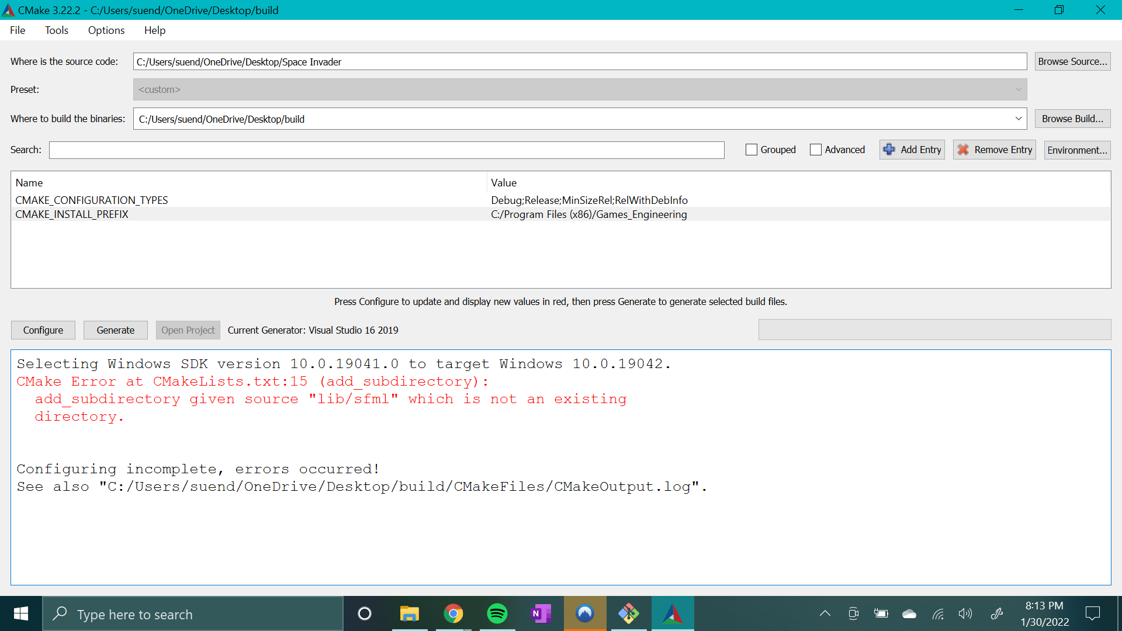This screenshot has width=1122, height=631.
Task: Launch NordVPN from the taskbar
Action: click(585, 613)
